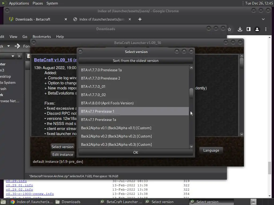Image resolution: width=274 pixels, height=205 pixels.
Task: Confirm version selection with OK
Action: 136,152
